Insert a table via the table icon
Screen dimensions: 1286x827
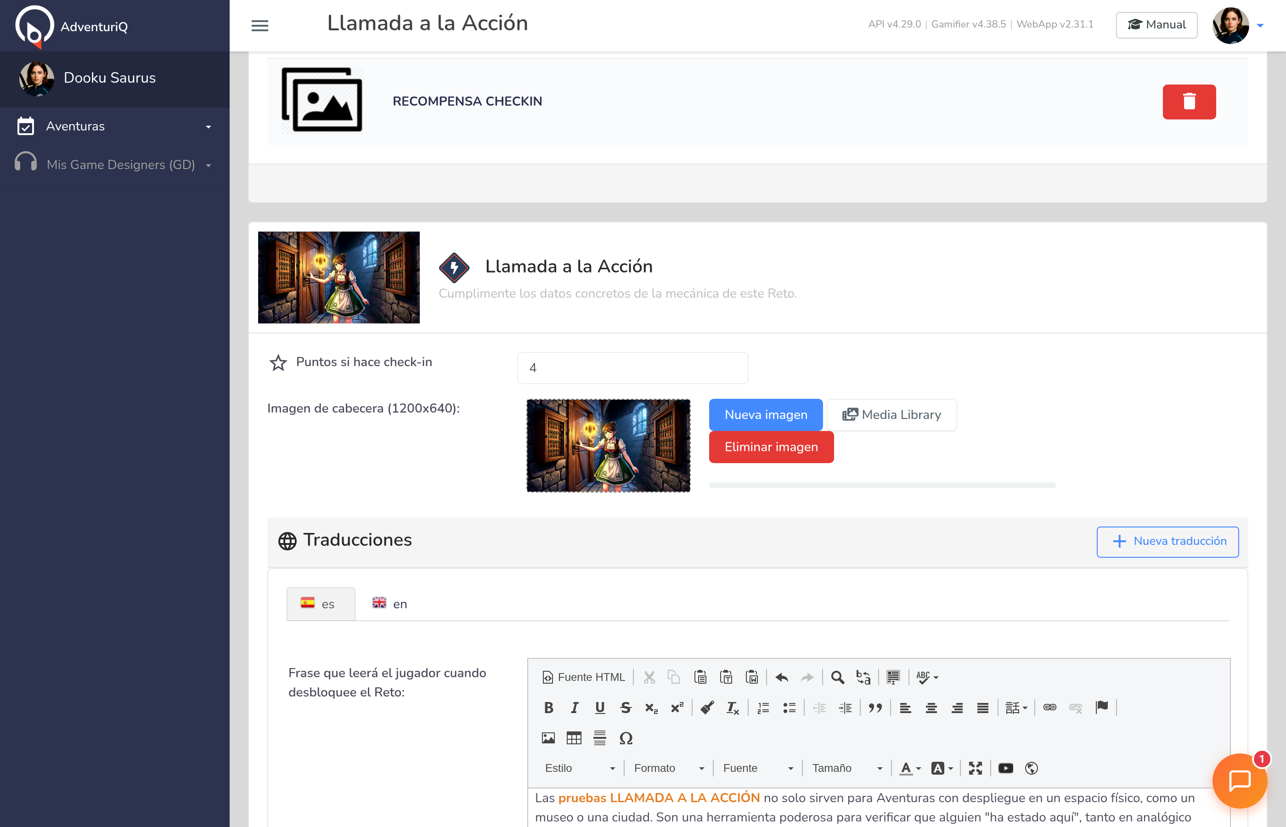574,738
